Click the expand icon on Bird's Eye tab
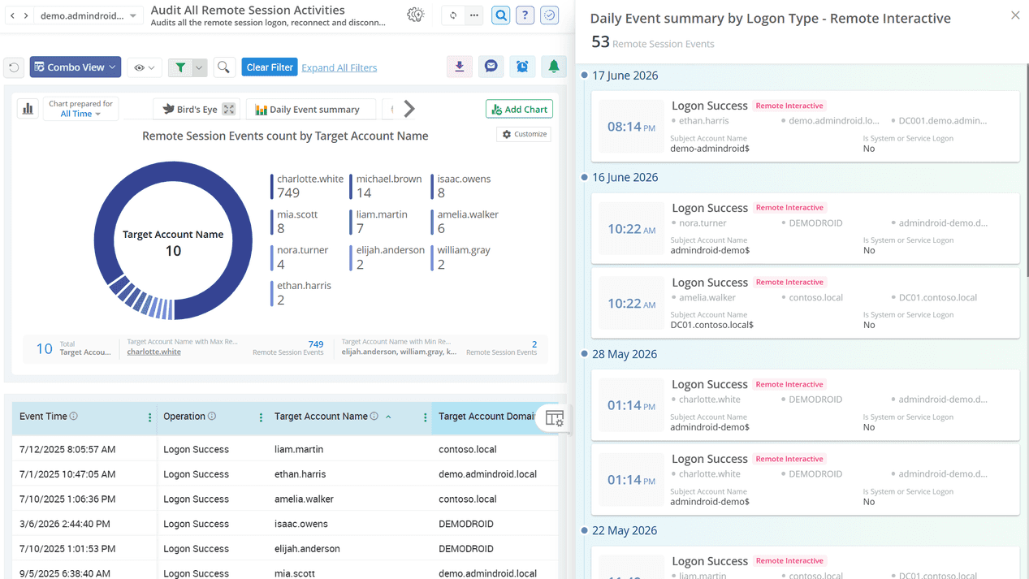Image resolution: width=1029 pixels, height=579 pixels. (x=229, y=109)
